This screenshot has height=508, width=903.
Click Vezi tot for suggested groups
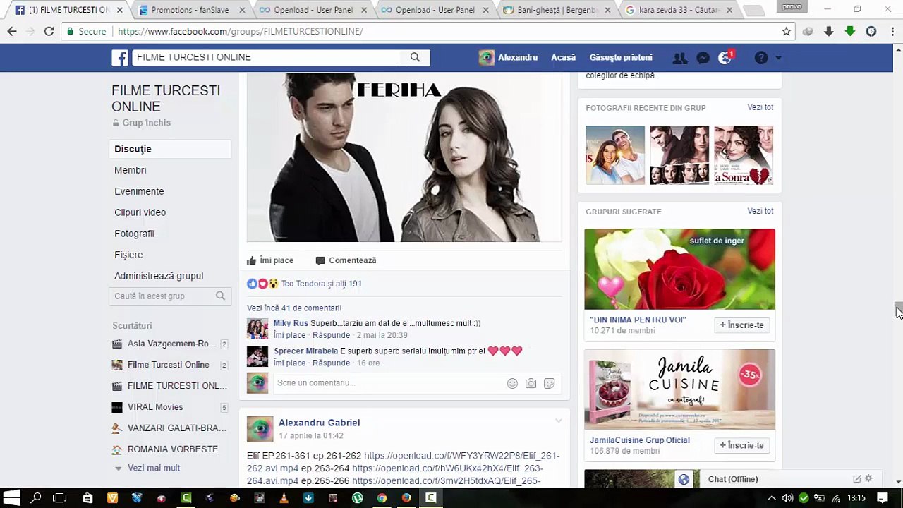pos(760,211)
